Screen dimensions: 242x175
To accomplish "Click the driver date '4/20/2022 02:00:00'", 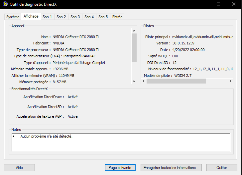I will tap(188, 50).
